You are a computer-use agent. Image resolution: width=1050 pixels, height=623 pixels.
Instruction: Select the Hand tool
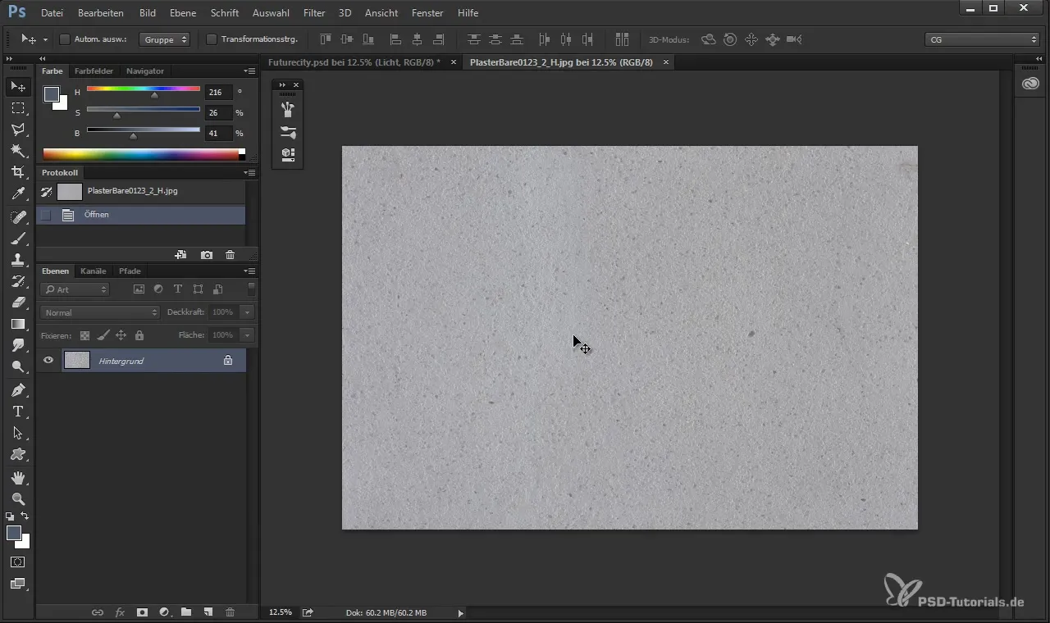18,477
